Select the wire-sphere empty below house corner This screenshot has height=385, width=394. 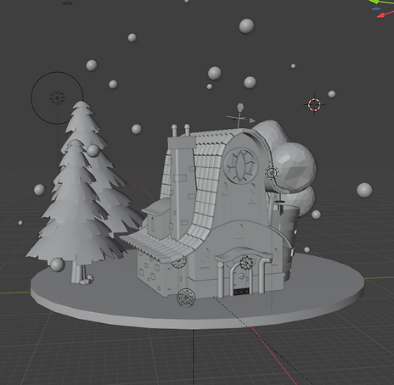click(186, 297)
